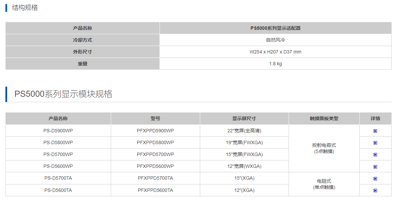Click the 投射电容式 touch panel cell
The width and height of the screenshot is (398, 200).
tap(324, 148)
